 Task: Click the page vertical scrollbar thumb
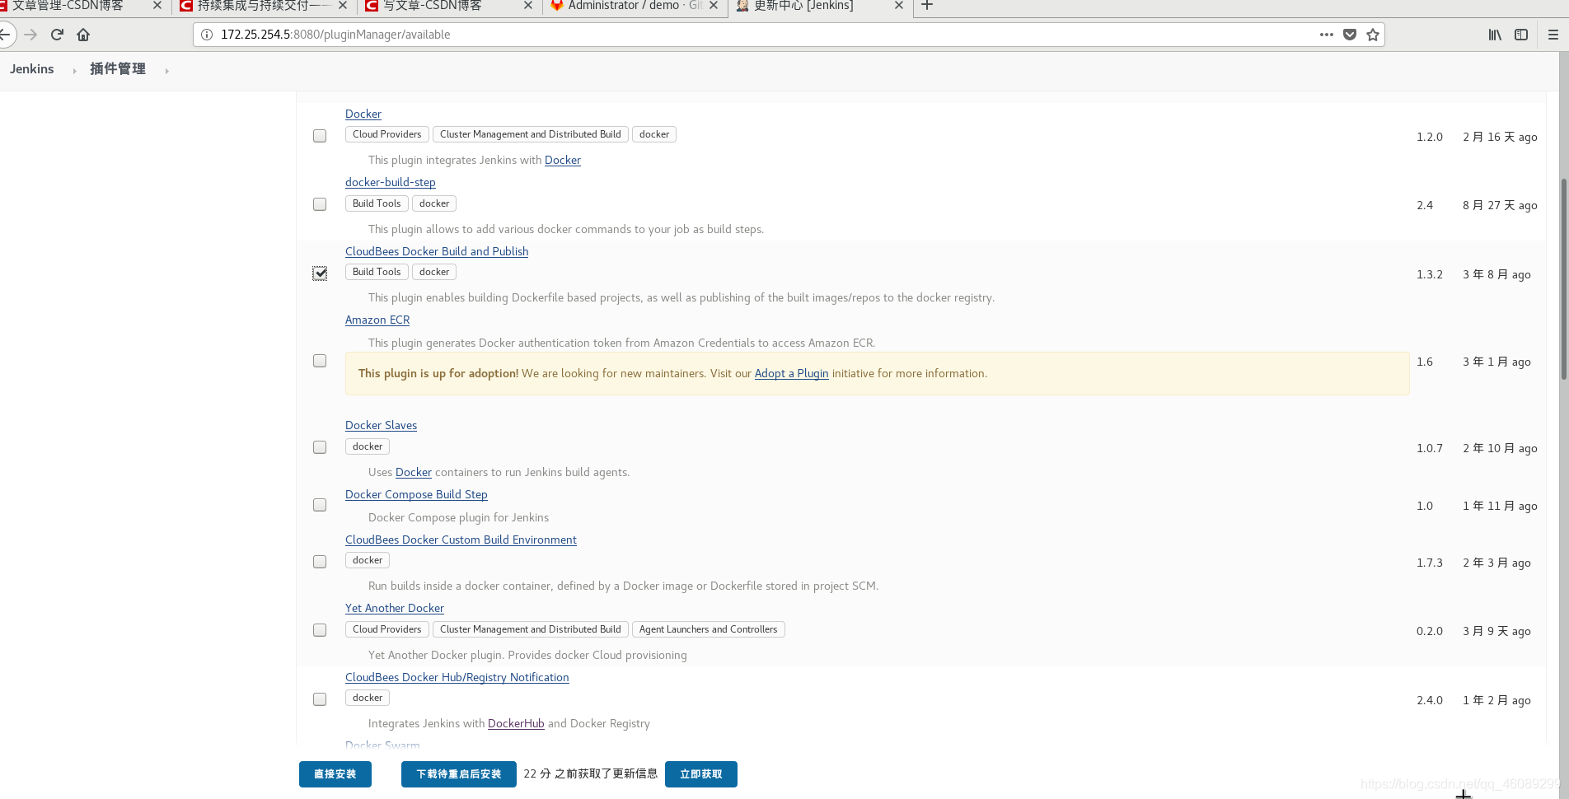tap(1563, 278)
